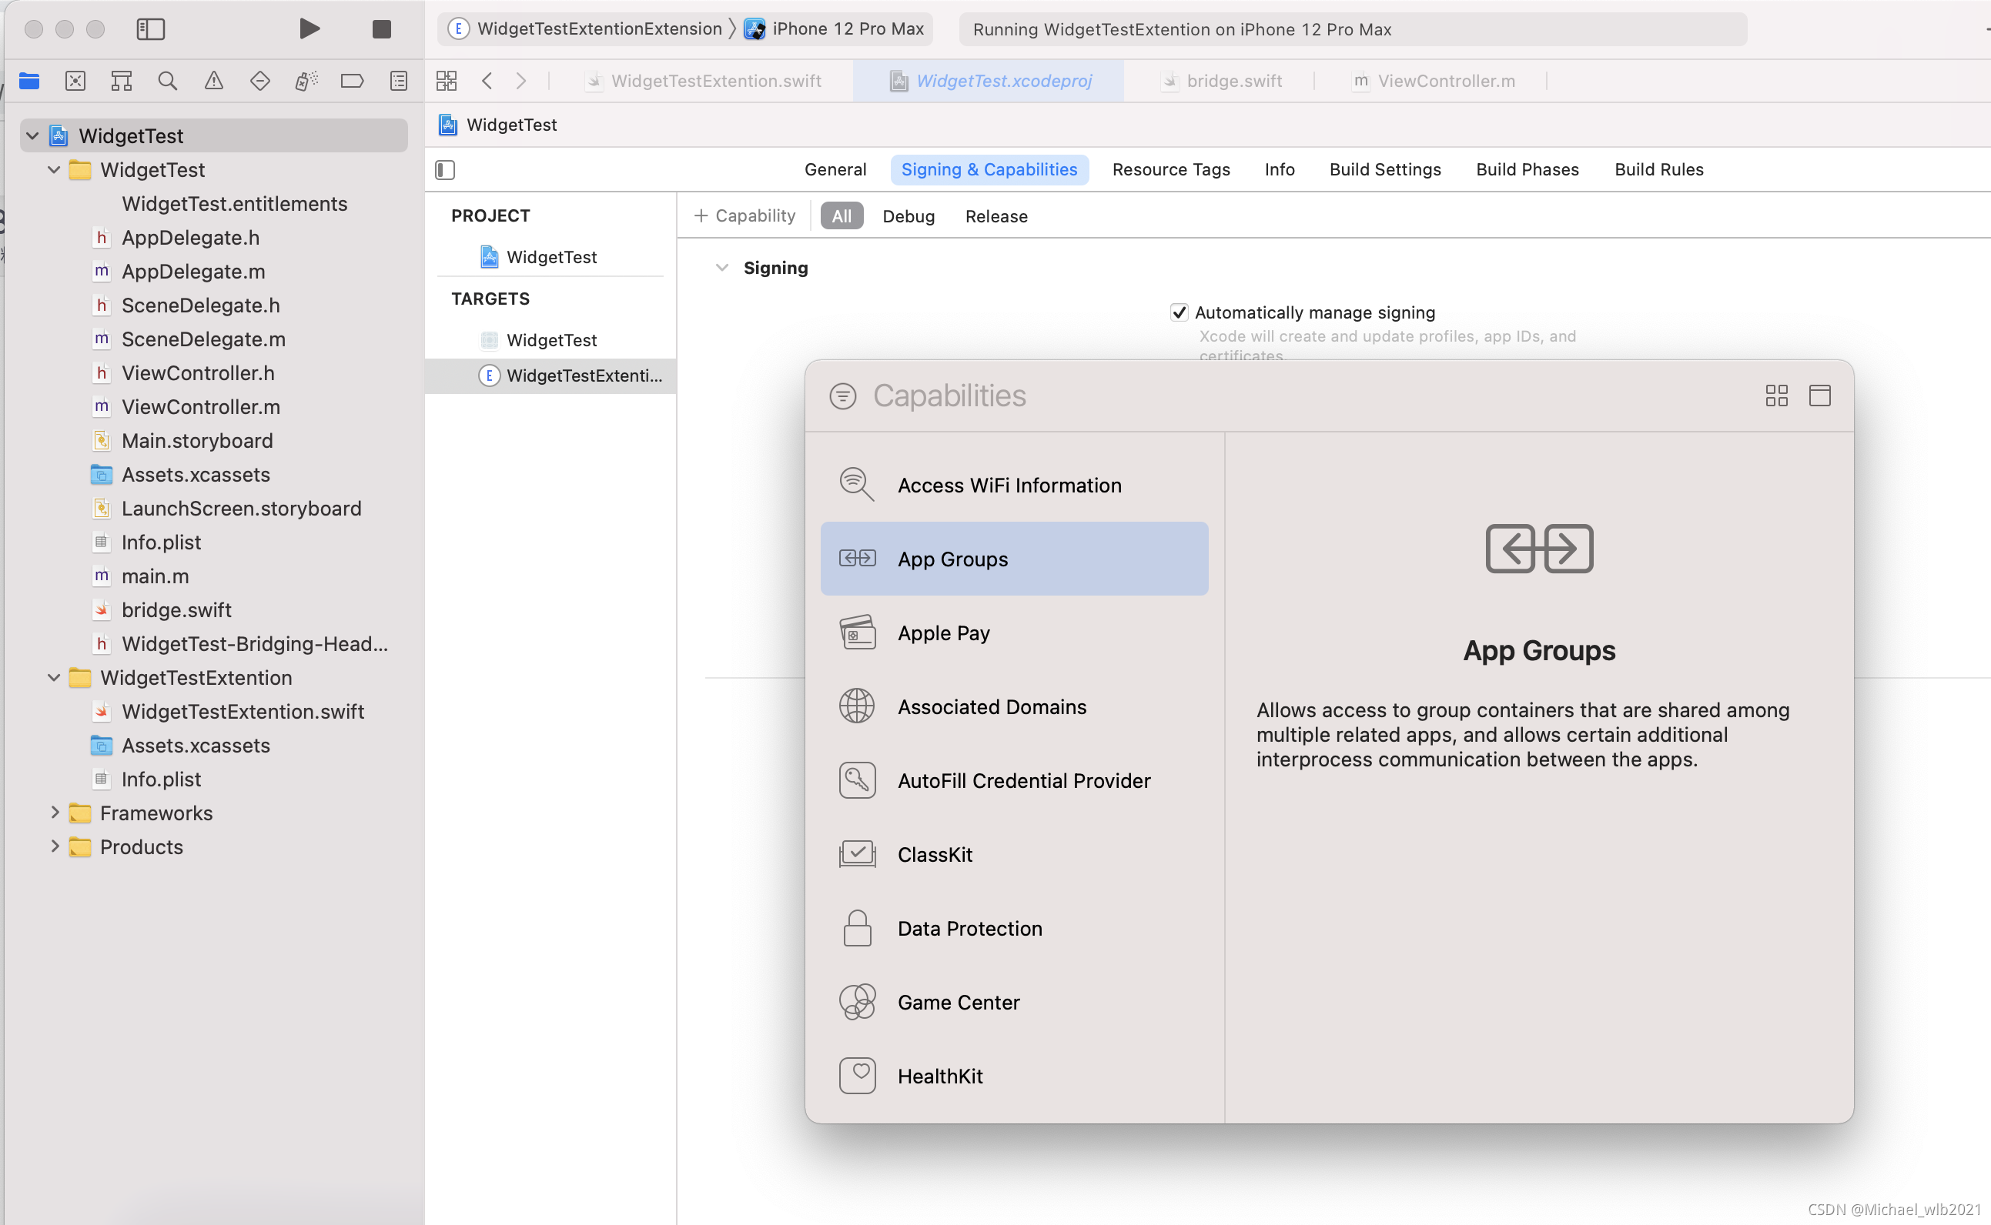This screenshot has width=1991, height=1225.
Task: Open the WidgetTestExtentionExtension scheme selector
Action: (x=585, y=29)
